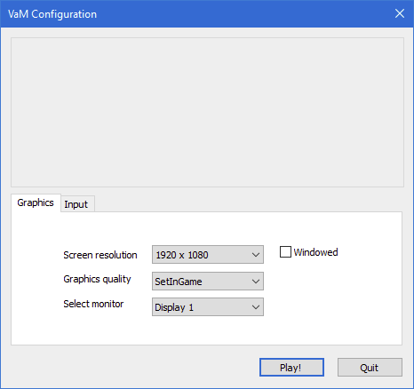Open the Screen resolution combo box showing 1920 x 1080

(208, 255)
